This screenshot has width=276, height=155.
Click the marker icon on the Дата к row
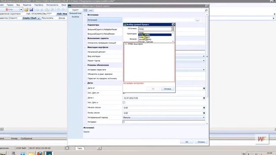204,98
